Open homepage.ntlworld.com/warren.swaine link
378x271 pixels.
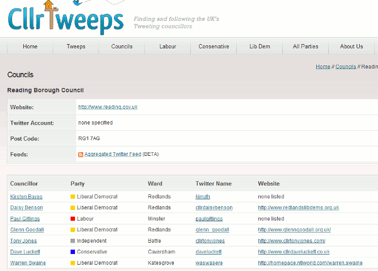tap(310, 263)
